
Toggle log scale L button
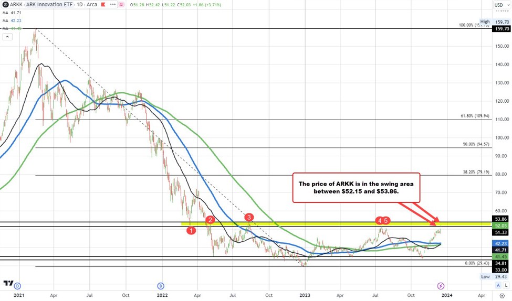pos(506,285)
